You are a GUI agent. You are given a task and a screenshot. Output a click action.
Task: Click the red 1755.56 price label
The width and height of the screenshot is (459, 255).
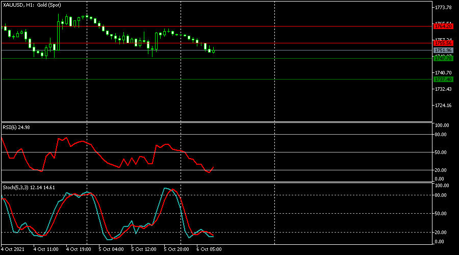(443, 43)
